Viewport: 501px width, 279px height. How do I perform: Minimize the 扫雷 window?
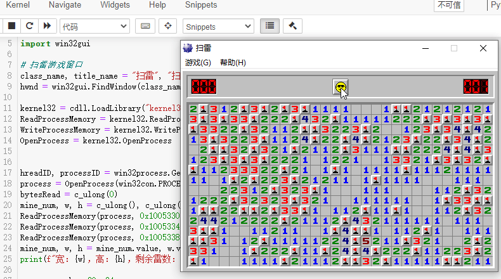(426, 49)
